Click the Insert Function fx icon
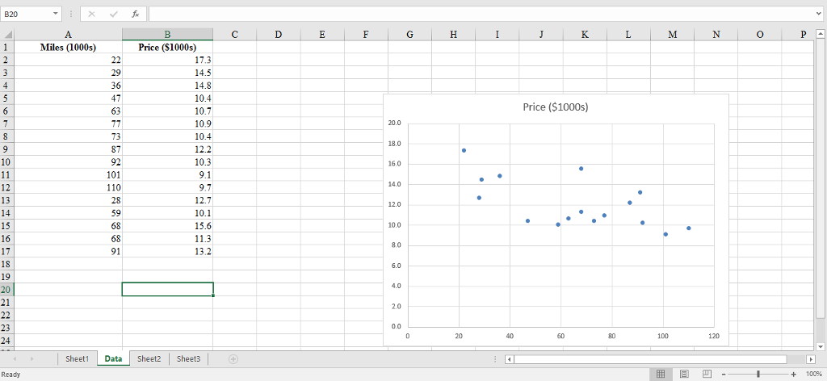The image size is (827, 381). [134, 15]
